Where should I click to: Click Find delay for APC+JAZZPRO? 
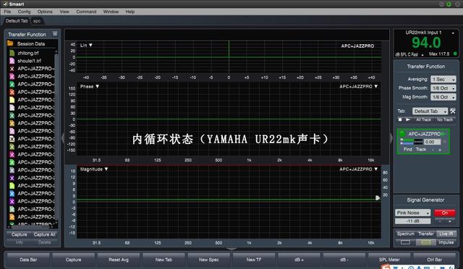tap(408, 150)
